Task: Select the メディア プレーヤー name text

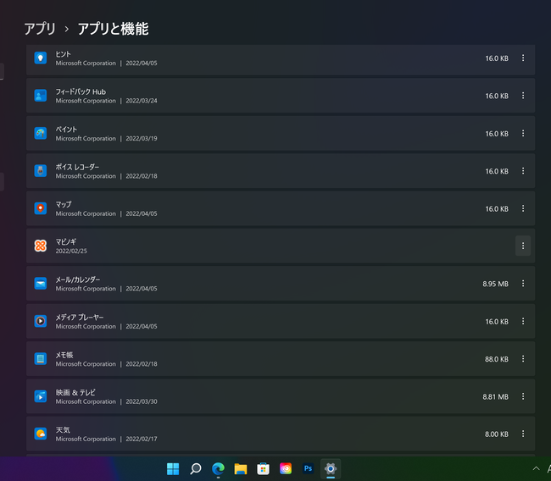Action: (x=80, y=317)
